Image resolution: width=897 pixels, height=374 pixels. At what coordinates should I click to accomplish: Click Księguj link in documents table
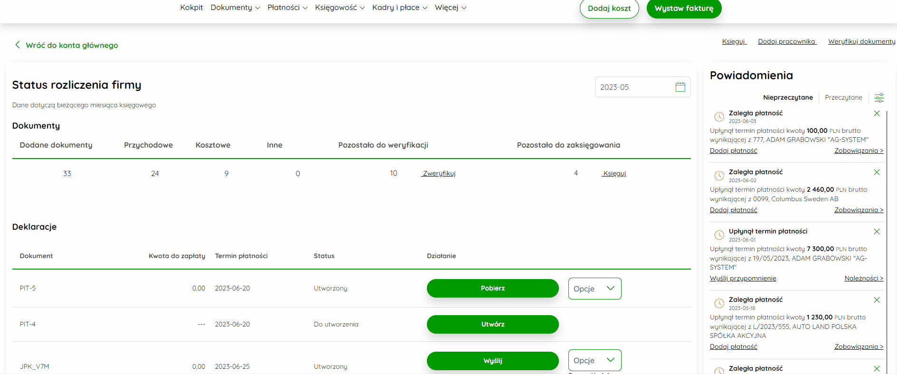614,173
